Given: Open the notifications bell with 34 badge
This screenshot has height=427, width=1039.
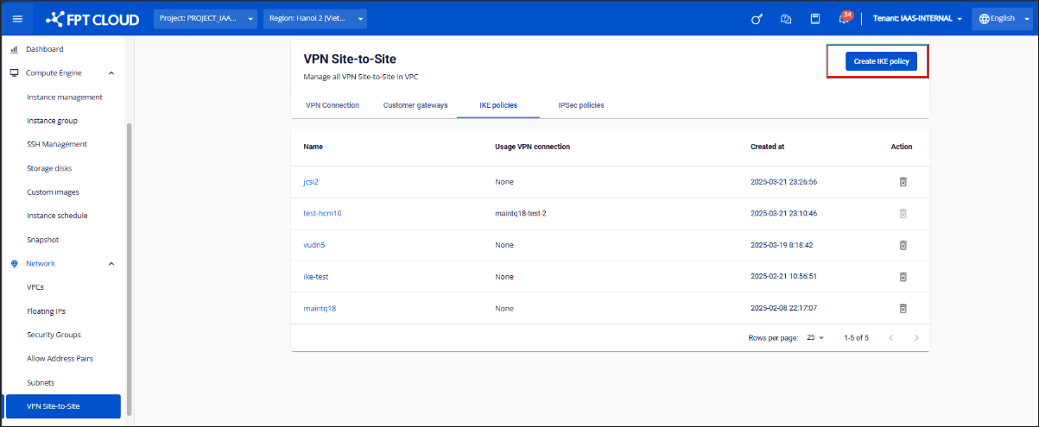Looking at the screenshot, I should tap(845, 18).
